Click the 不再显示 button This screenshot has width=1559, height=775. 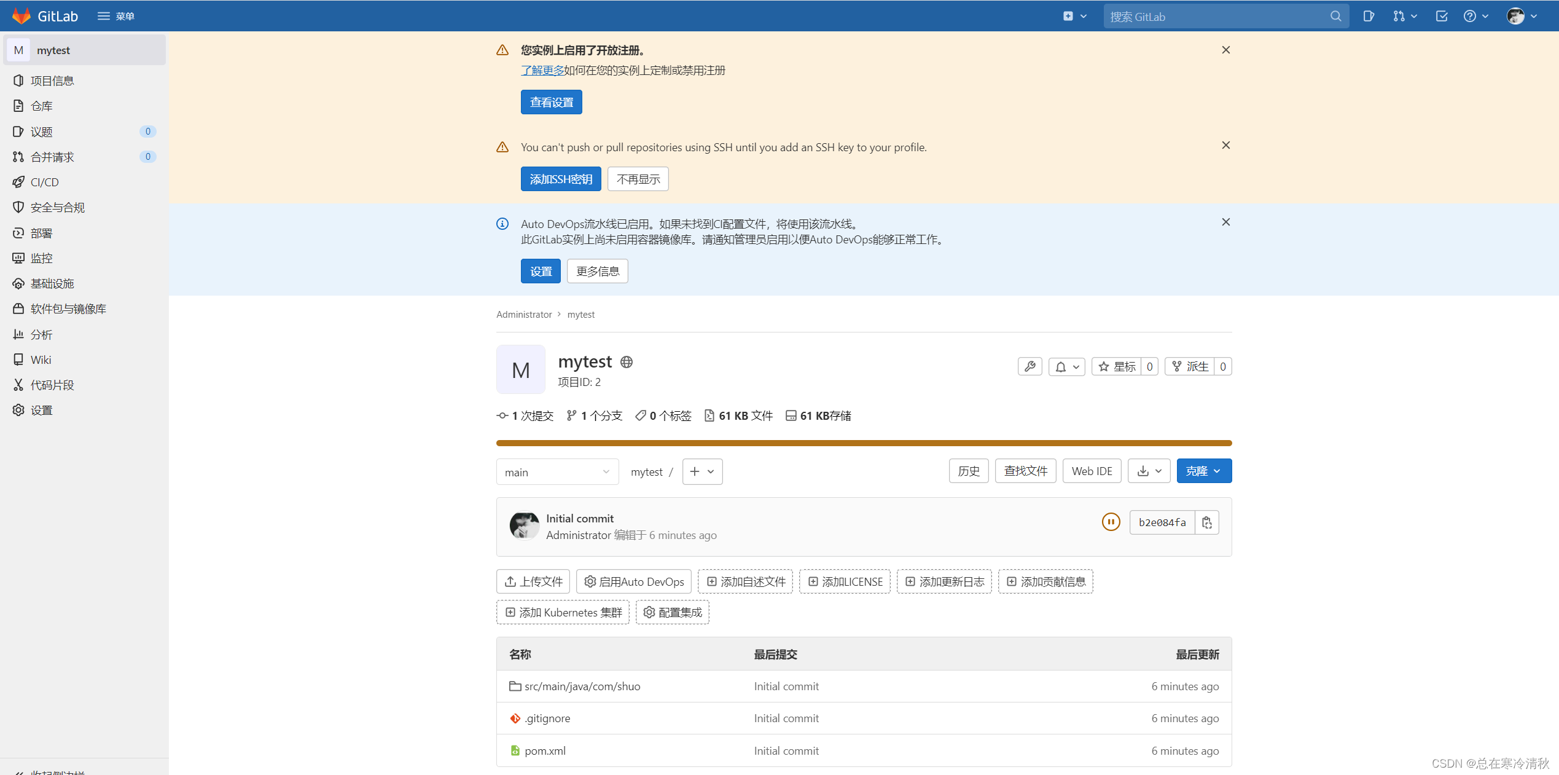638,179
